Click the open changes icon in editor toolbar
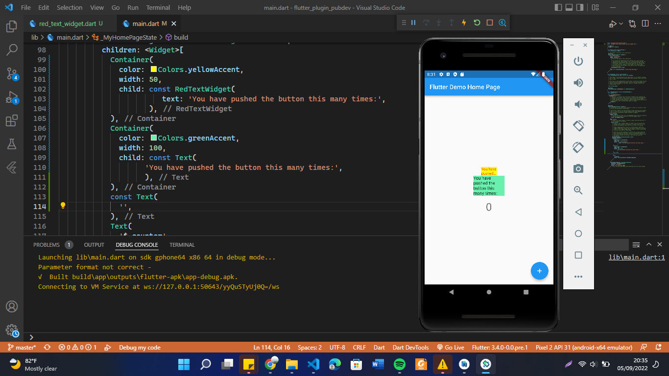Screen dimensions: 669x376 [632, 23]
